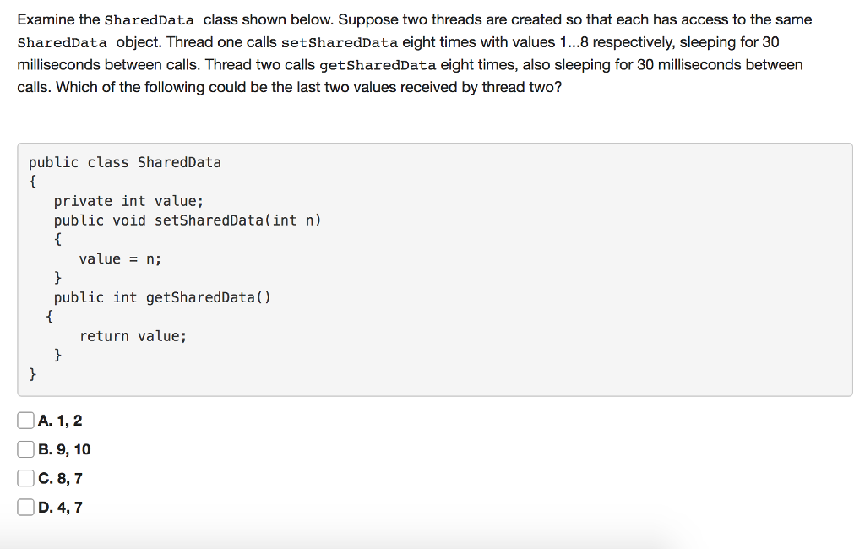Click the closing brace of the class

pos(31,373)
